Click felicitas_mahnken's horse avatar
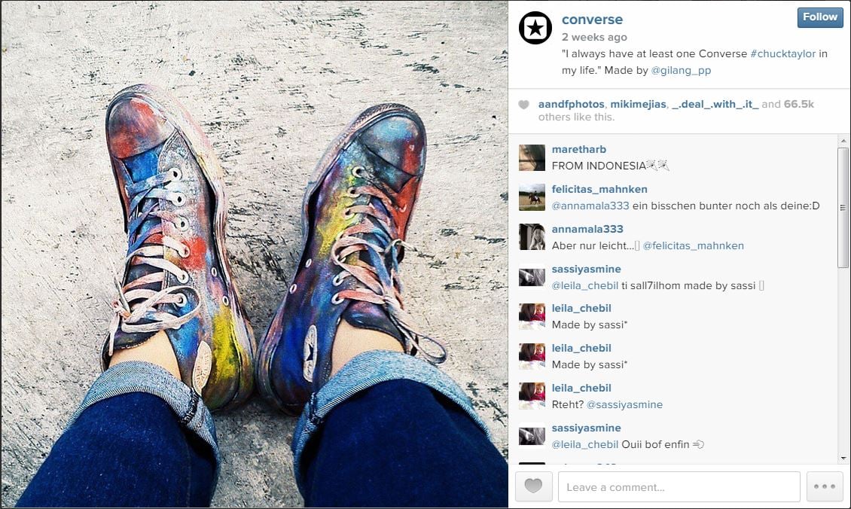851x509 pixels. (532, 197)
